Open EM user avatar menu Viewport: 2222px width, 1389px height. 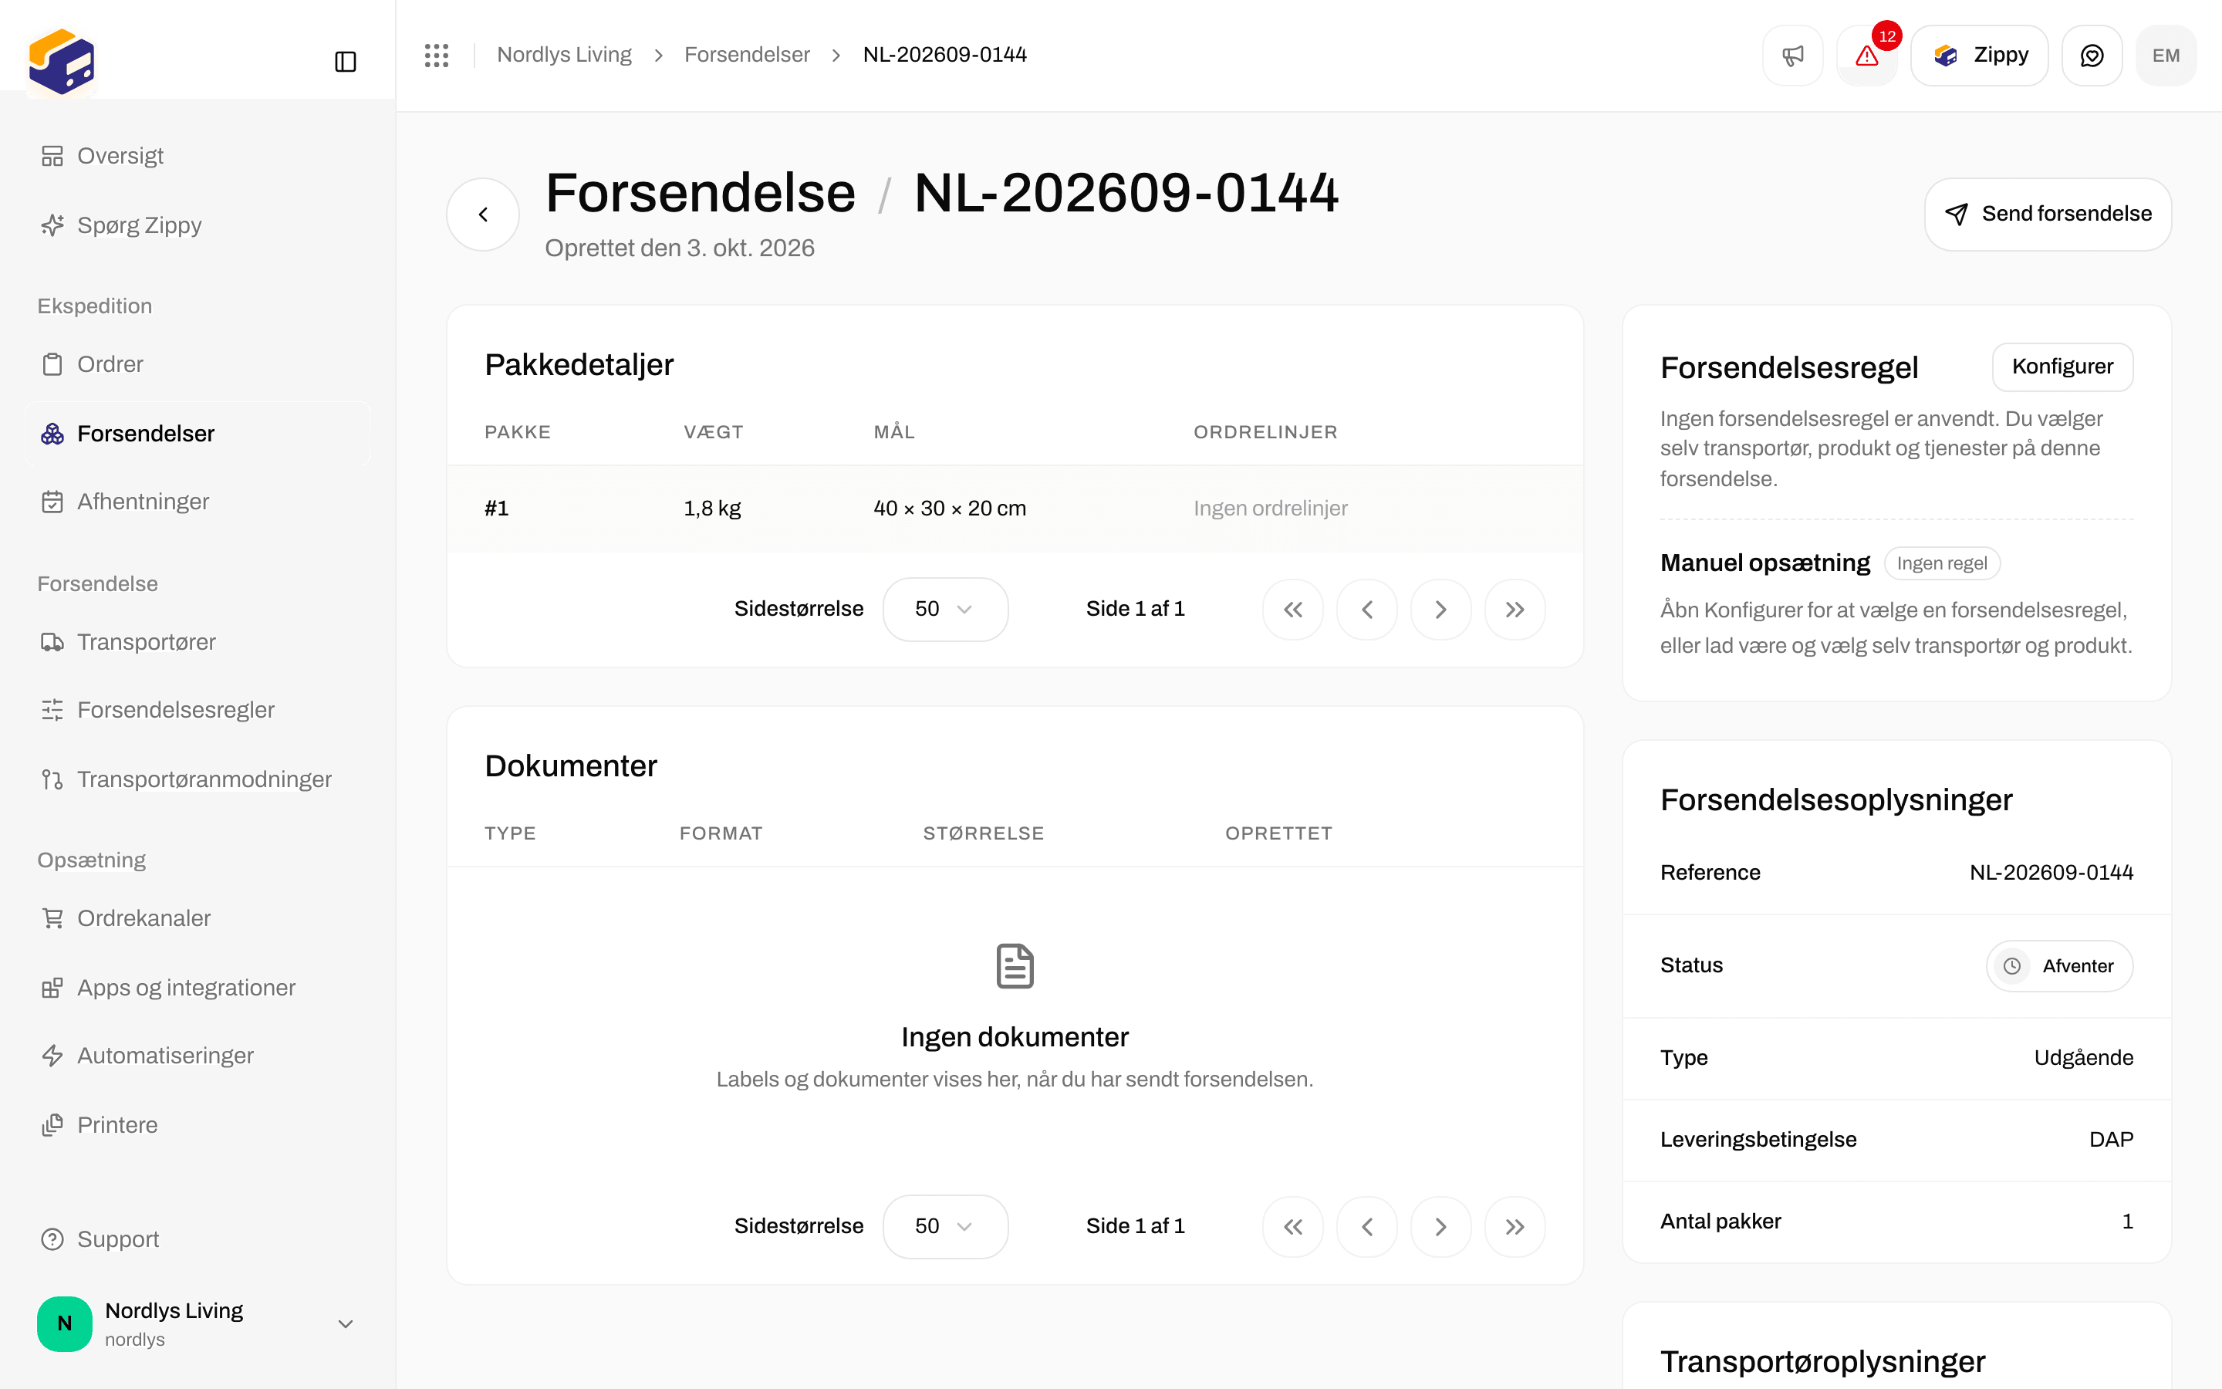tap(2166, 56)
